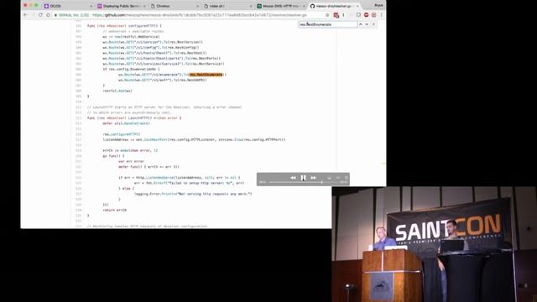537x302 pixels.
Task: Click the "/v1/config" route line
Action: (x=151, y=47)
